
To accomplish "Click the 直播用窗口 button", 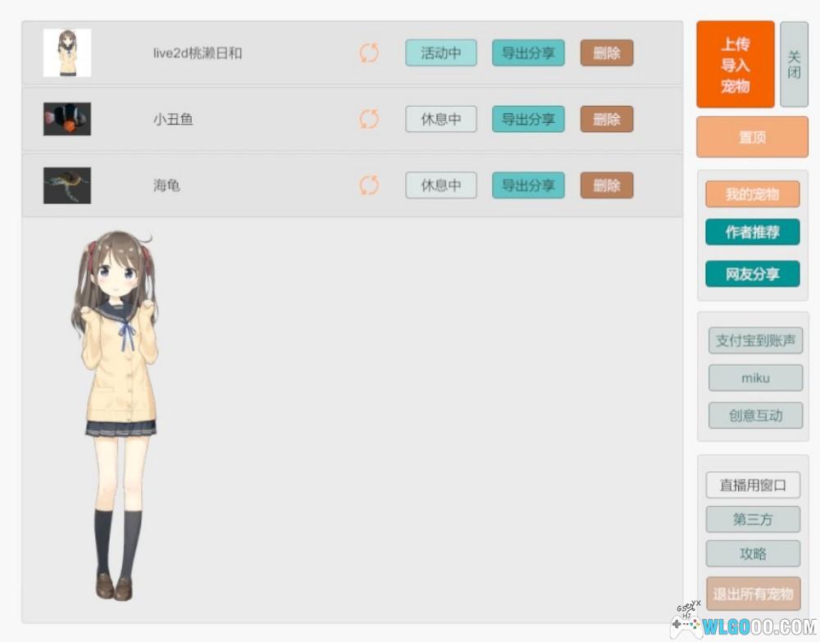I will pos(752,485).
